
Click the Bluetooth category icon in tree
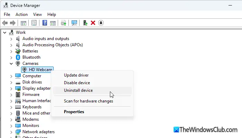[x=18, y=57]
